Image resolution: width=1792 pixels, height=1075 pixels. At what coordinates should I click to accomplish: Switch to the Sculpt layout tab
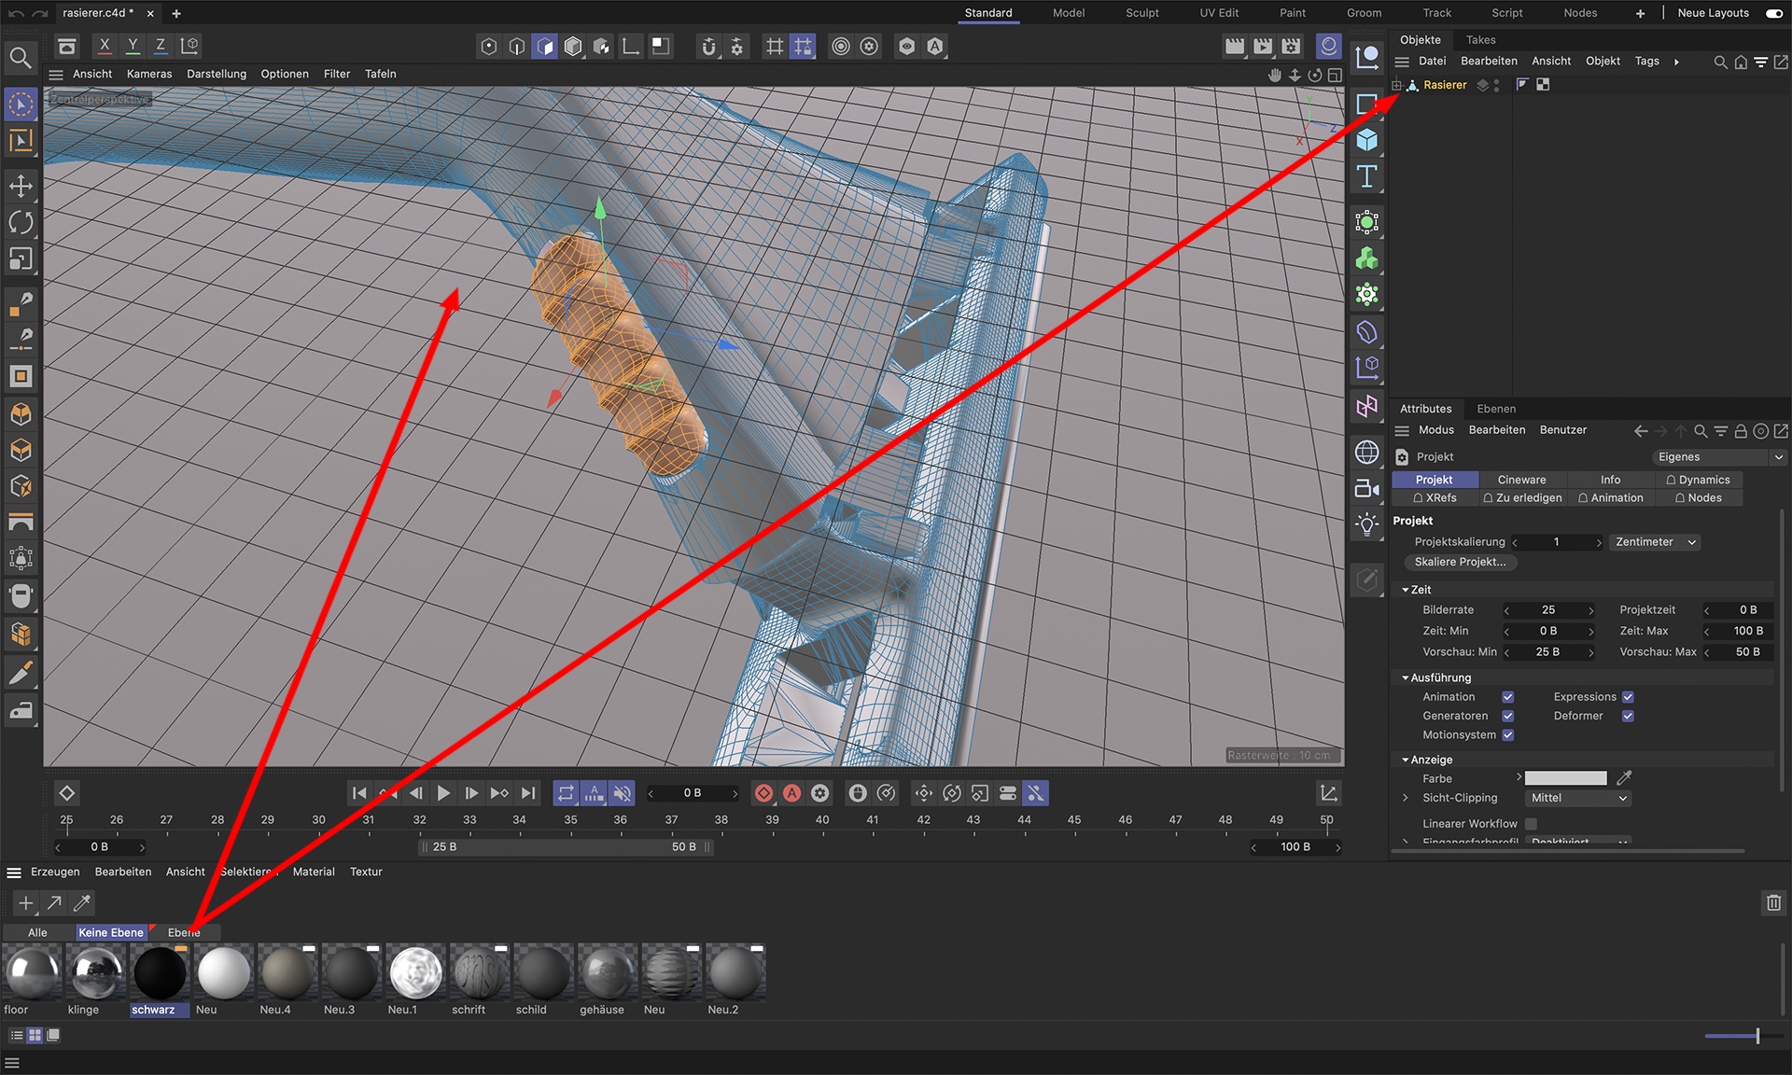tap(1141, 13)
